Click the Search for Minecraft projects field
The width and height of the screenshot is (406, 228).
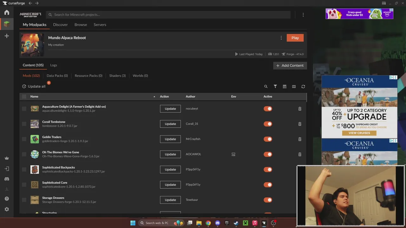168,15
